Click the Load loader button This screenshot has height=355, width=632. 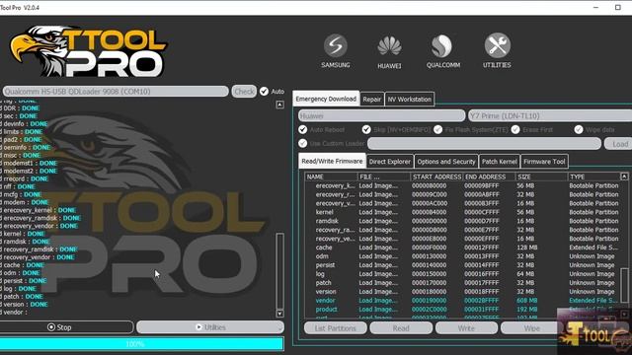[x=619, y=144]
